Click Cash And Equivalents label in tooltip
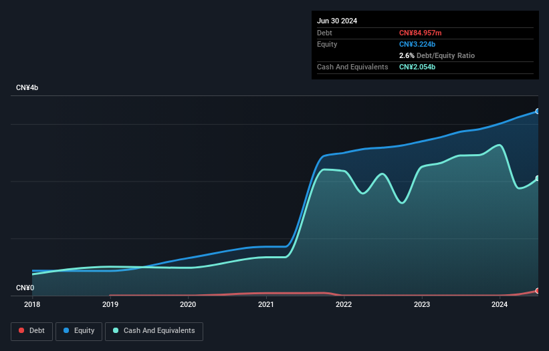This screenshot has height=351, width=549. click(x=352, y=67)
